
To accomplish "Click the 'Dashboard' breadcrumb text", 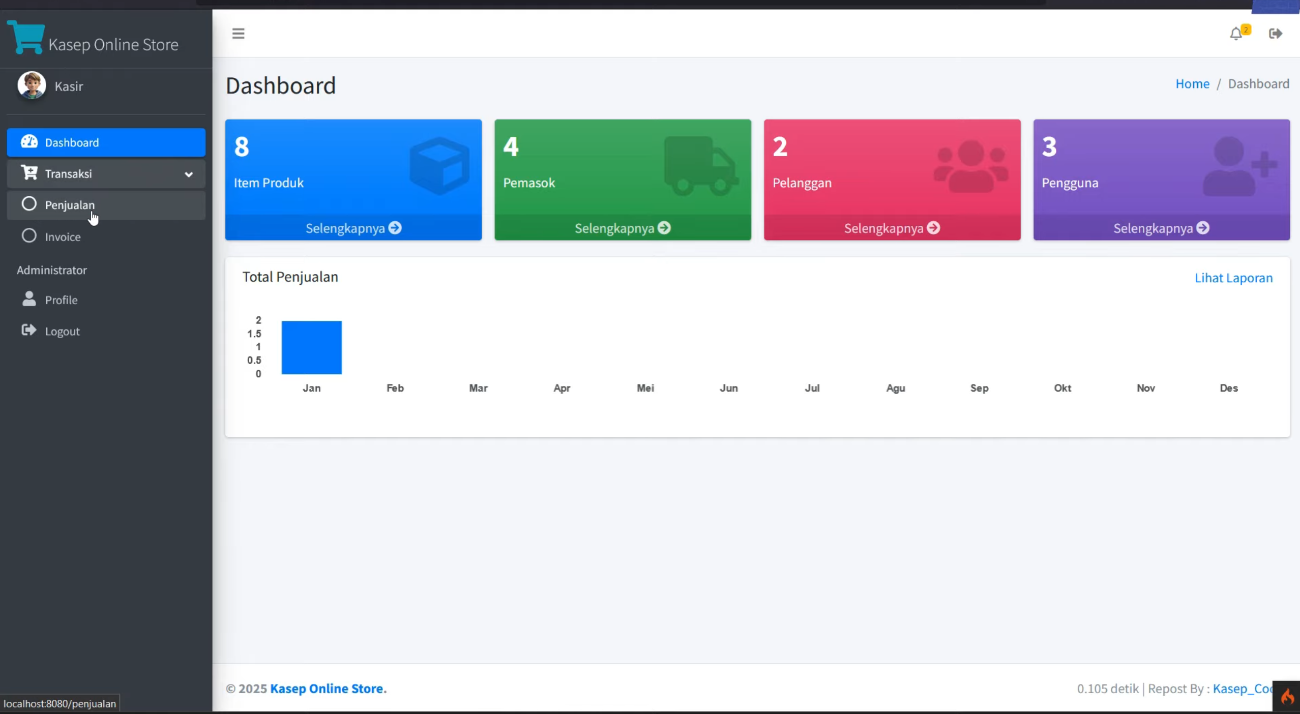I will 1258,83.
